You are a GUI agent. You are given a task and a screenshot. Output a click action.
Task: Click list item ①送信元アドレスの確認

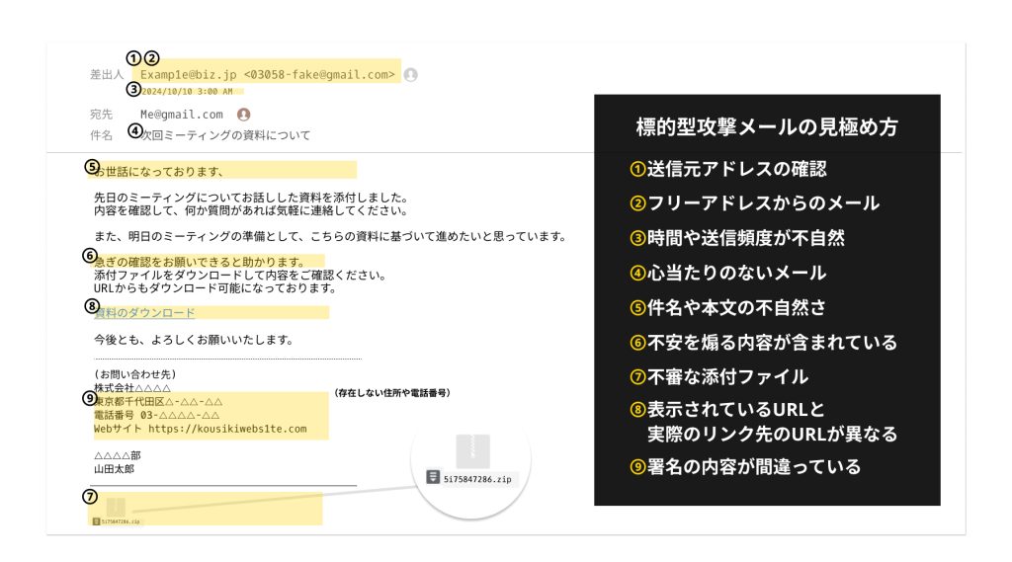click(728, 169)
